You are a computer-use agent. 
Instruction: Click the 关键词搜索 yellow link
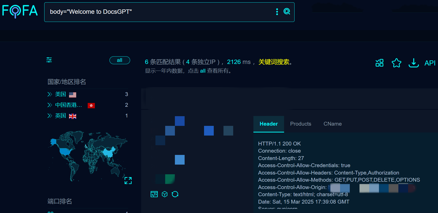pos(274,62)
